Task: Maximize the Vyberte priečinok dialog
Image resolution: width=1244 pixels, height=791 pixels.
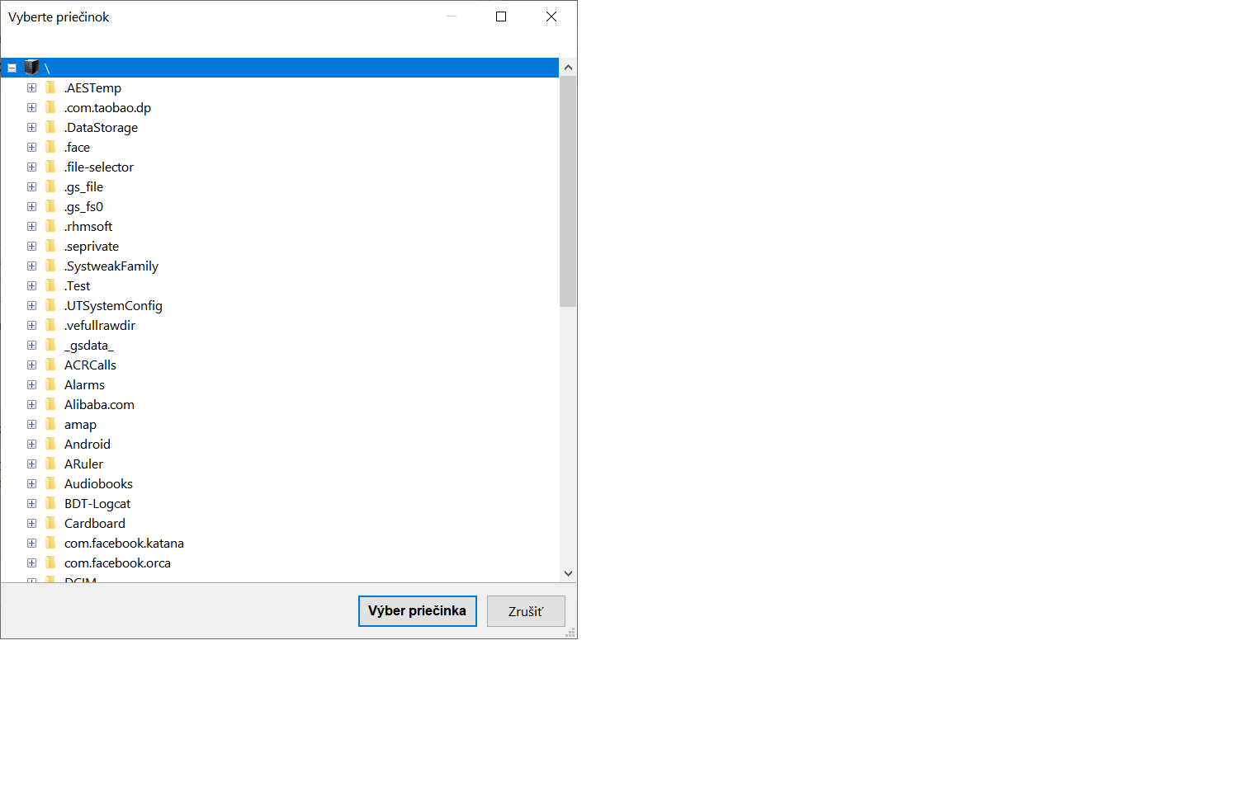Action: (x=501, y=16)
